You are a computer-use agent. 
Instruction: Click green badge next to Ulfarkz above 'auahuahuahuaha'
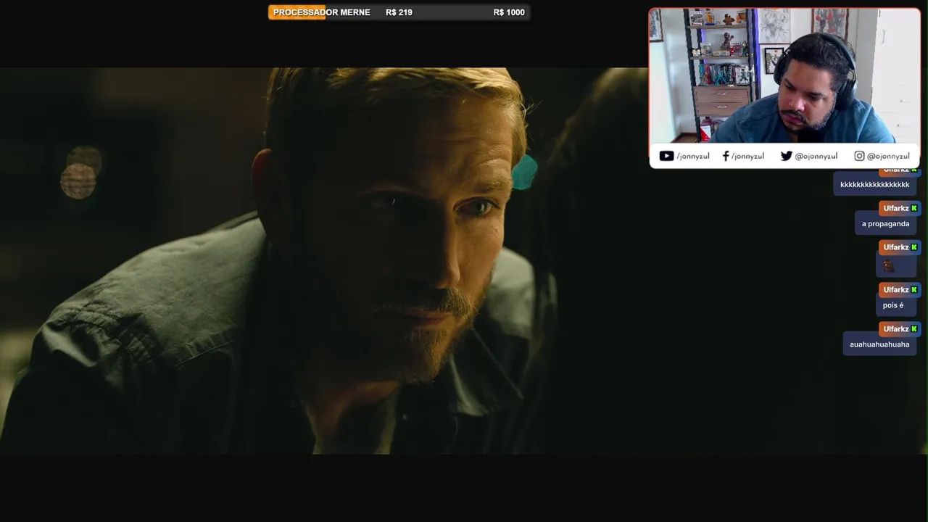(914, 328)
